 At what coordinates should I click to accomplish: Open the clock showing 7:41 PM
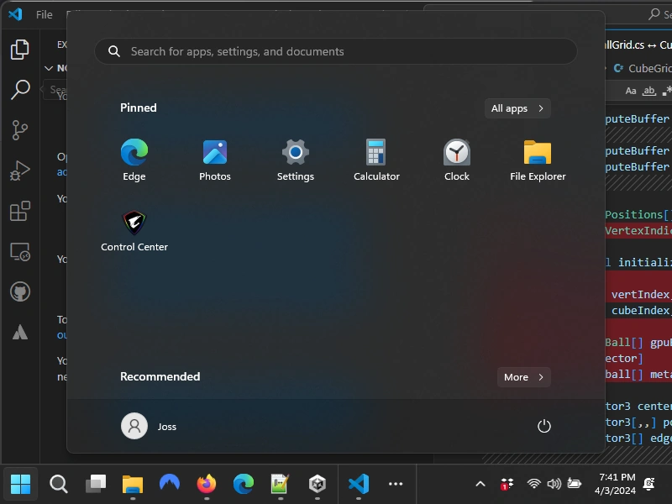(616, 485)
